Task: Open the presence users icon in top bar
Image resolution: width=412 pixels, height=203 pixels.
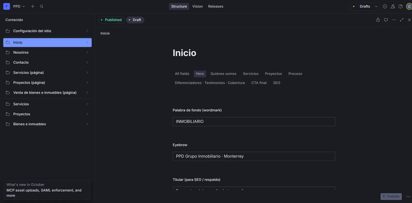Action: [x=393, y=6]
